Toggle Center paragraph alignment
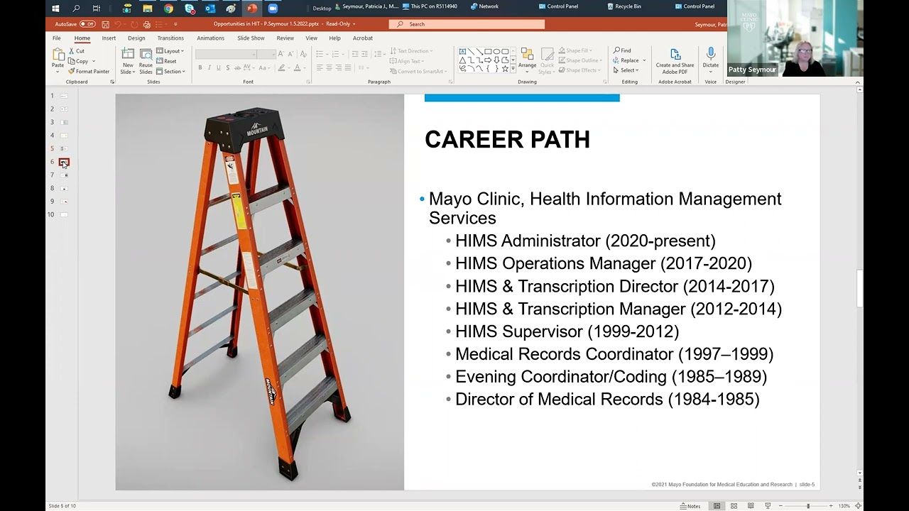The width and height of the screenshot is (909, 511). point(329,67)
